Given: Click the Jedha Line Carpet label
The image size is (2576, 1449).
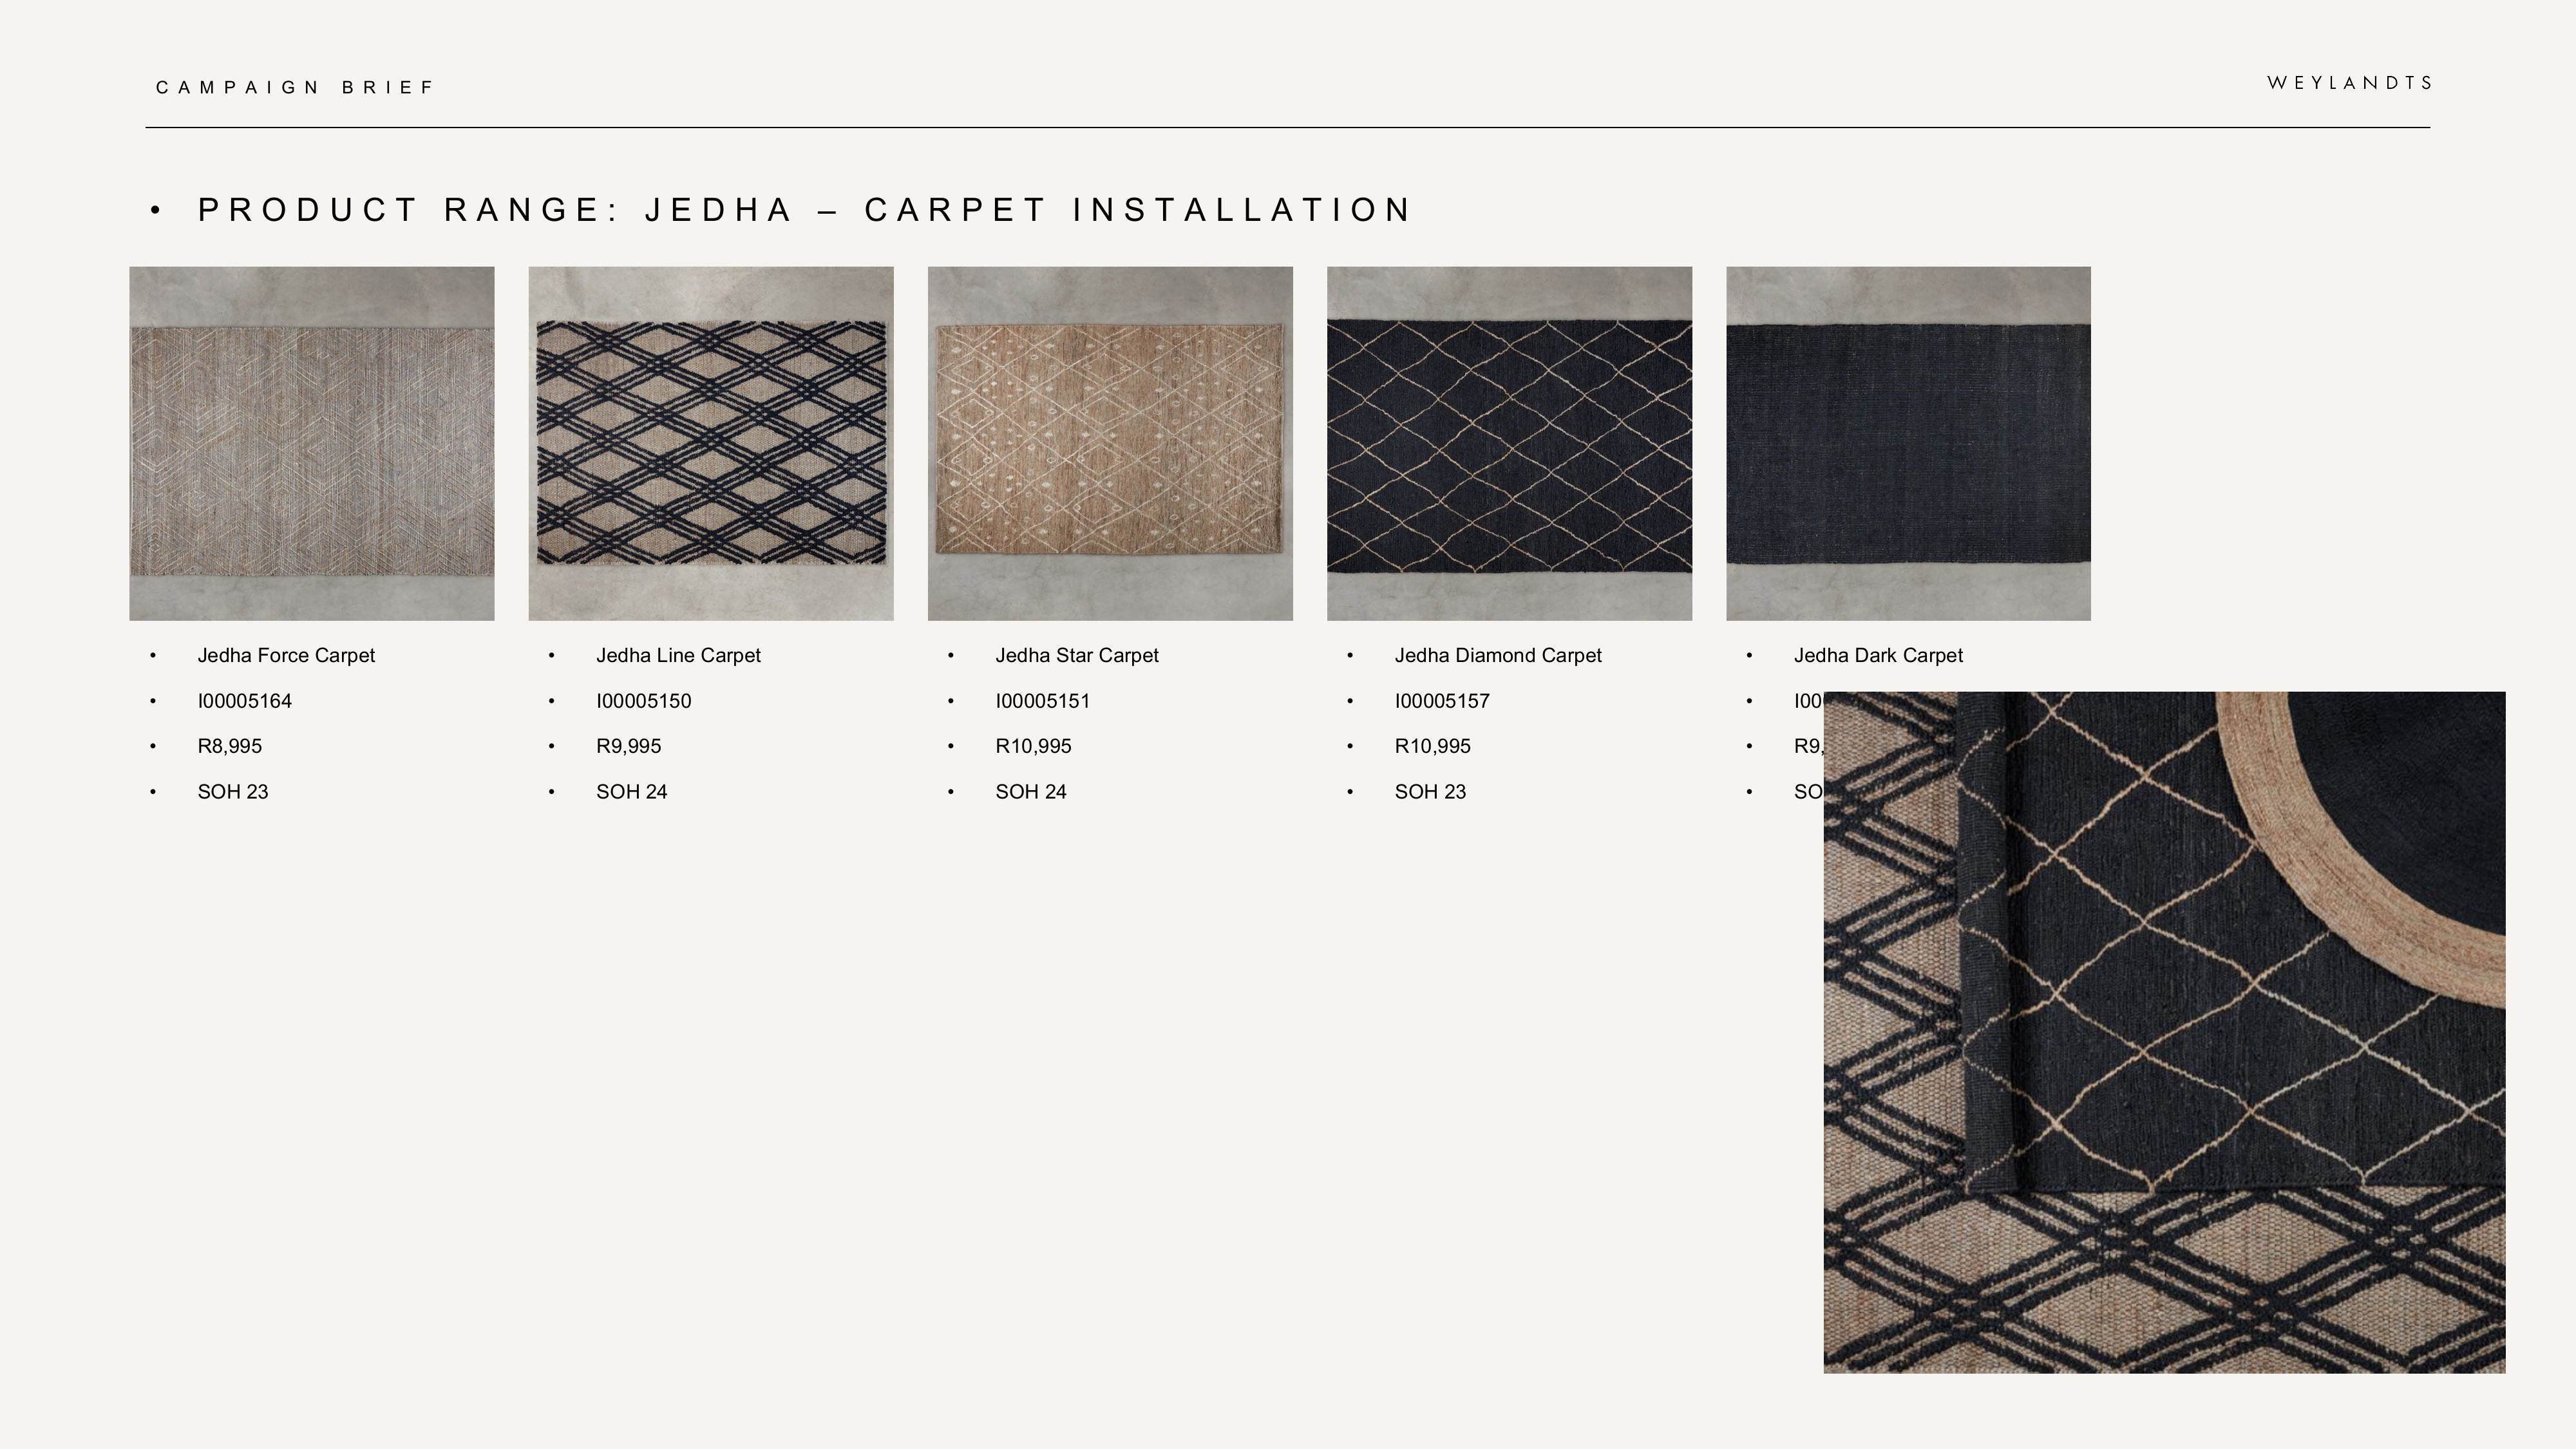Looking at the screenshot, I should coord(679,656).
